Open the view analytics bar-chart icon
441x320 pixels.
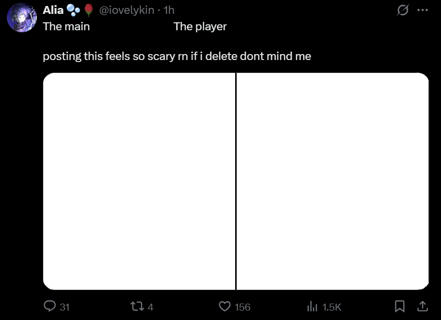[x=312, y=307]
